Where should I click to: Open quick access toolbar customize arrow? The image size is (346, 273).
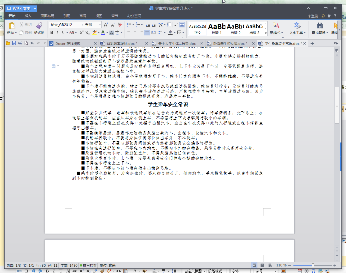(44, 43)
